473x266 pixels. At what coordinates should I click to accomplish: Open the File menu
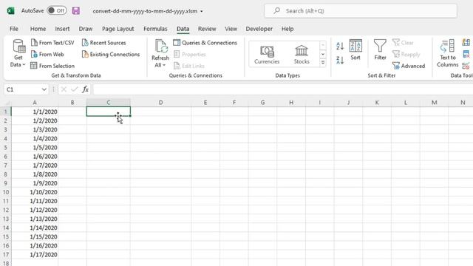[14, 29]
